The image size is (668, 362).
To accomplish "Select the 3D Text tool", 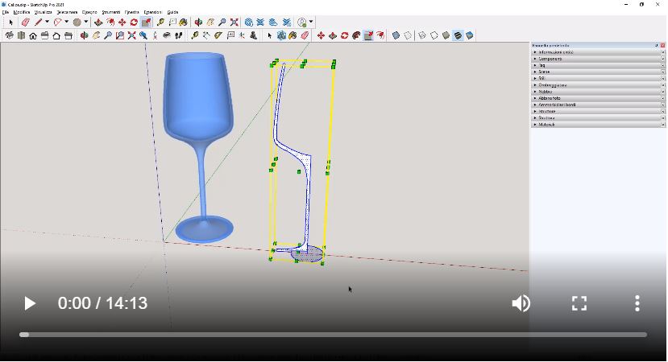I will point(254,35).
